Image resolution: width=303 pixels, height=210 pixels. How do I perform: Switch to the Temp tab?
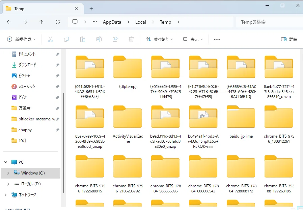(x=43, y=8)
